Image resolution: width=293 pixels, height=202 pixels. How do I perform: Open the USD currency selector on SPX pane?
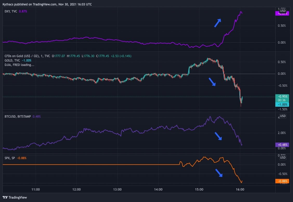(283, 157)
